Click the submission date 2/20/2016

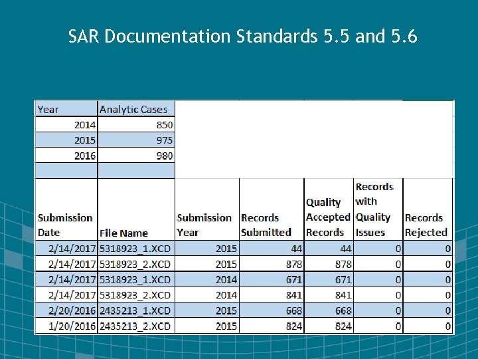pos(66,310)
